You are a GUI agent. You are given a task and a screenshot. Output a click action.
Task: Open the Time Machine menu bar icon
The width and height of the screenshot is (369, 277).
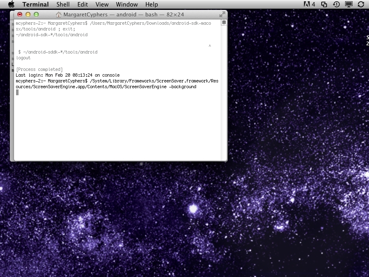point(336,4)
